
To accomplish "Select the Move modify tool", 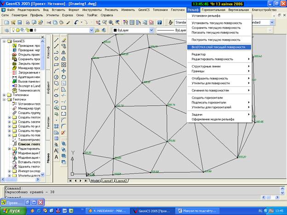I will [63, 71].
